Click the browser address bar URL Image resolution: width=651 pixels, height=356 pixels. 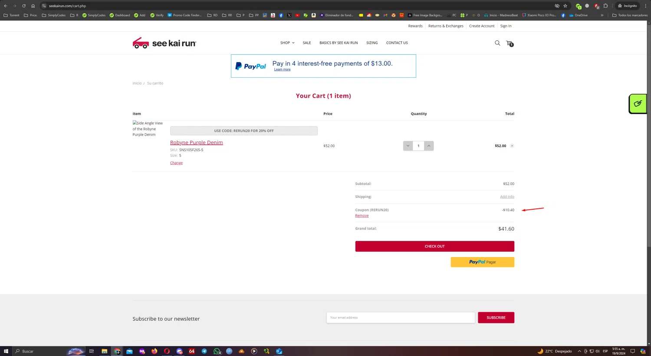click(67, 6)
